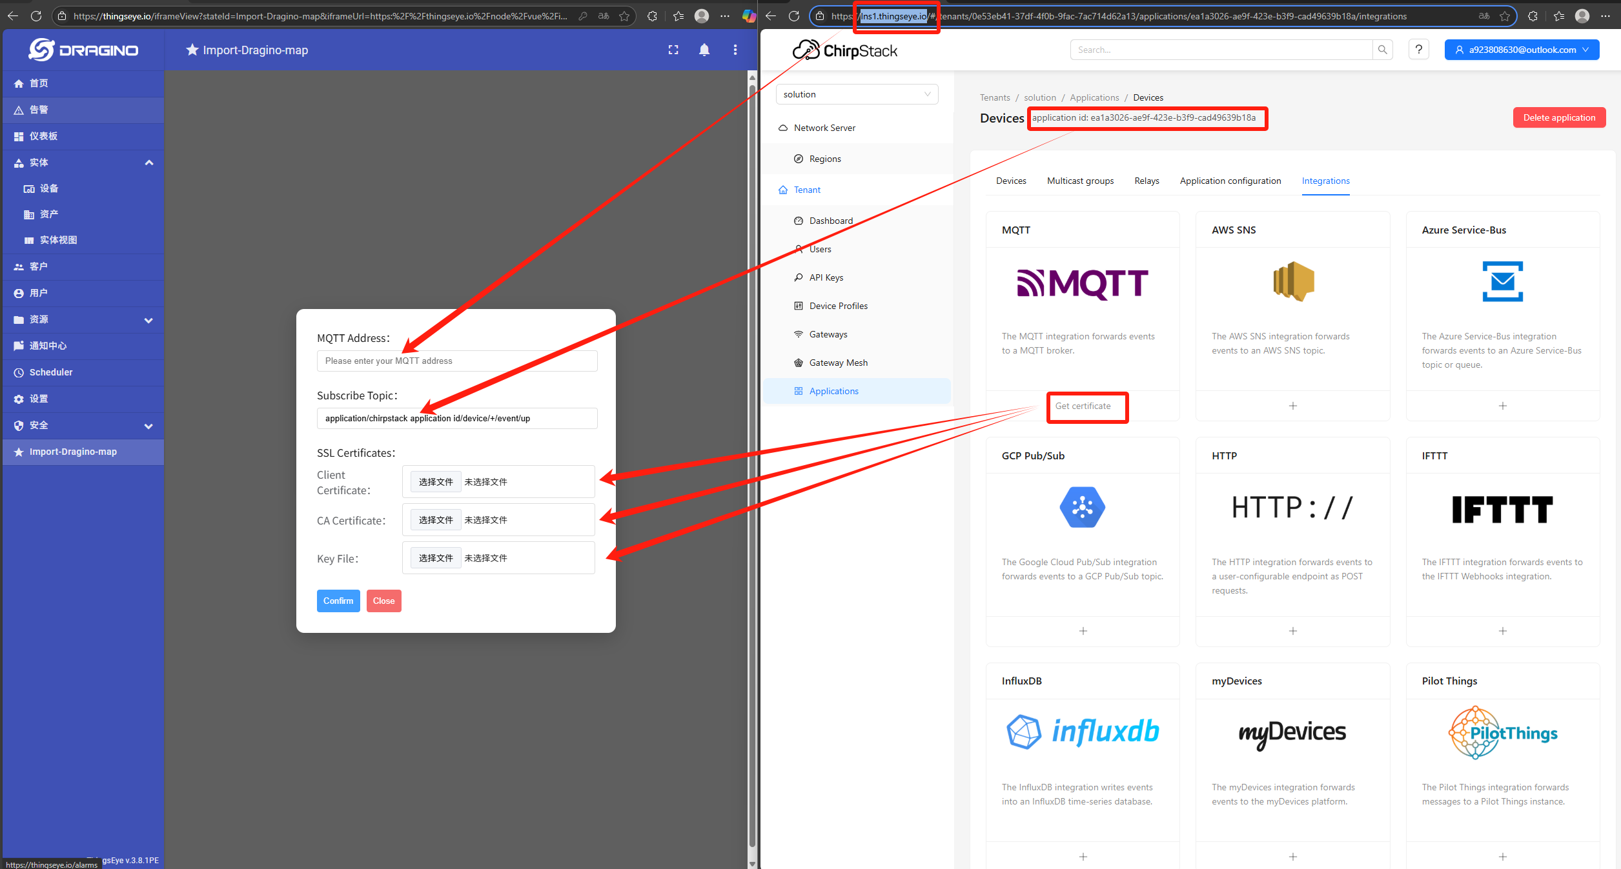Open 实体视图 entity views in the sidebar
Image resolution: width=1621 pixels, height=869 pixels.
pyautogui.click(x=83, y=240)
